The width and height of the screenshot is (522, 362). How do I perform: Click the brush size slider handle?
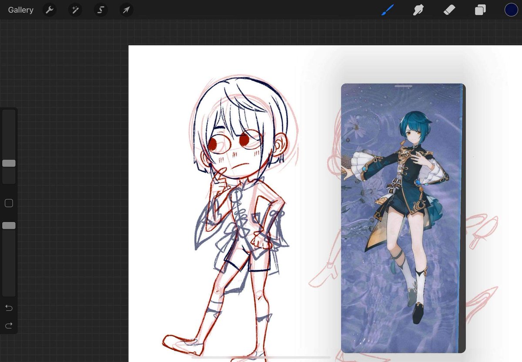9,163
